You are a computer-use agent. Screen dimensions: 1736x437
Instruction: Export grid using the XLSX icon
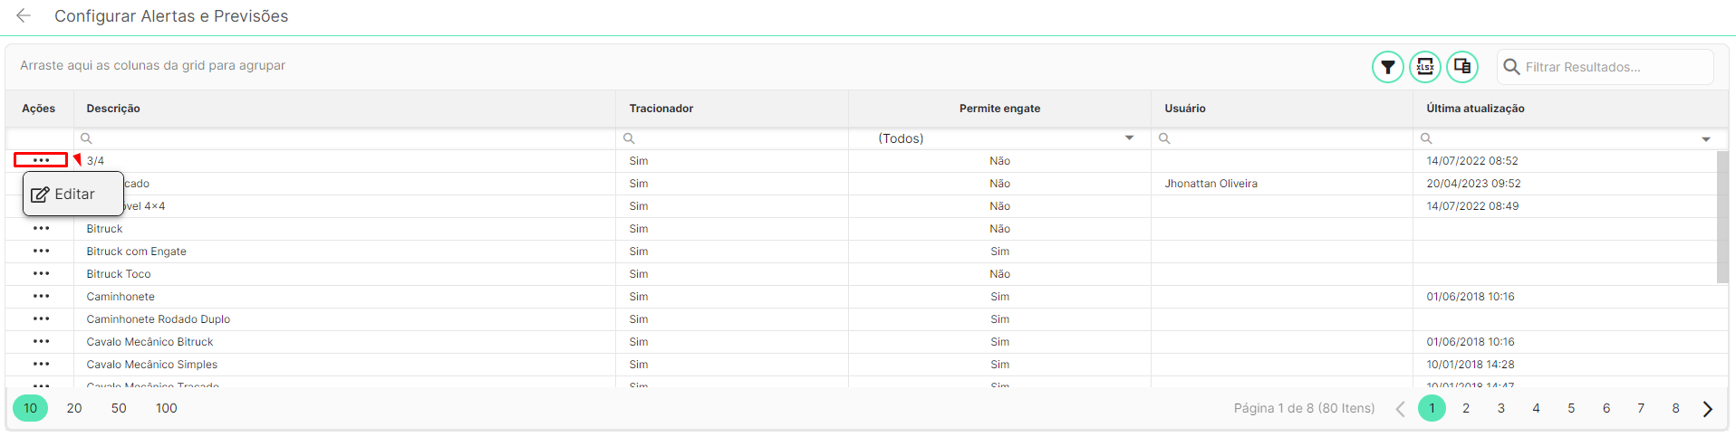(1425, 67)
